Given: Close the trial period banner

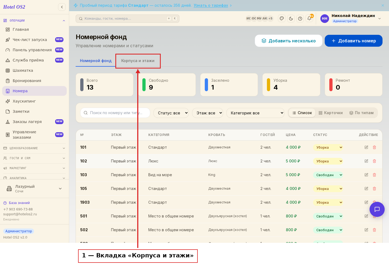Looking at the screenshot, I should pyautogui.click(x=383, y=5).
